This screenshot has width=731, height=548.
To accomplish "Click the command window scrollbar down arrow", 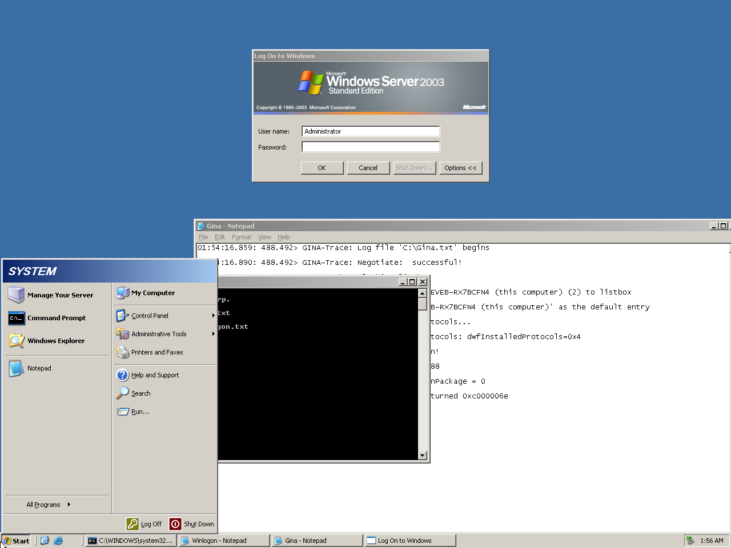I will click(x=423, y=455).
